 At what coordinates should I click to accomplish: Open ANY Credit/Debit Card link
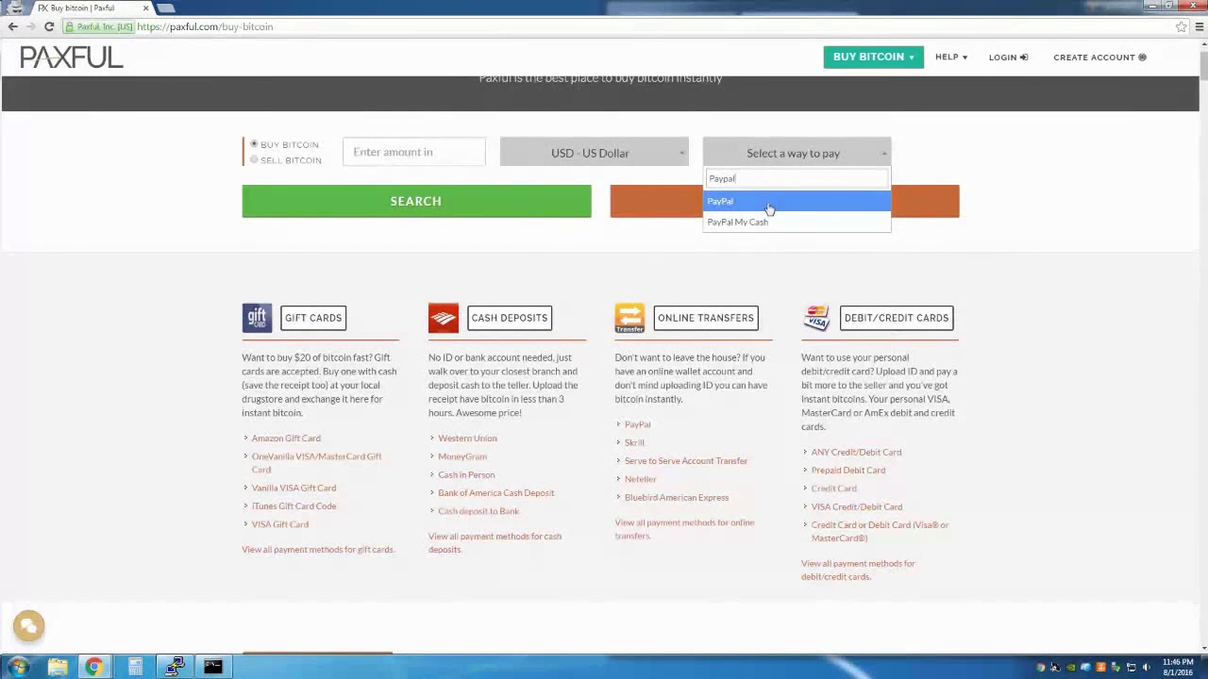[856, 452]
